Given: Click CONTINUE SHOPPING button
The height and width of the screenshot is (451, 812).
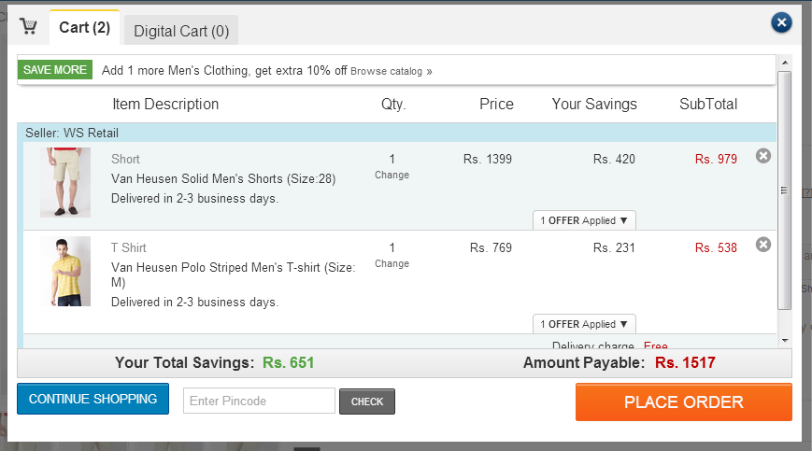Looking at the screenshot, I should (x=93, y=399).
